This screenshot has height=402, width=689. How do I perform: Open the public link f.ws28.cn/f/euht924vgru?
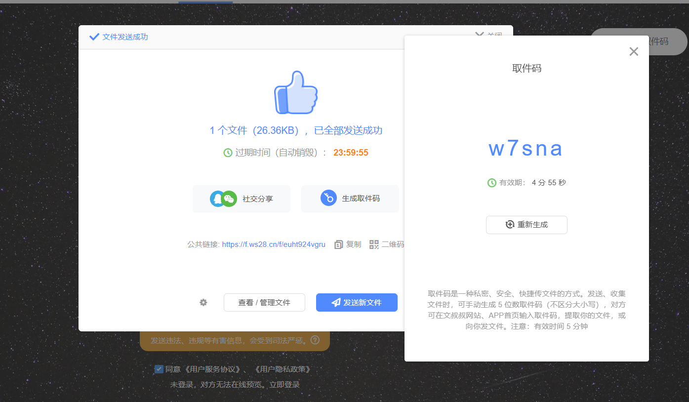tap(274, 244)
